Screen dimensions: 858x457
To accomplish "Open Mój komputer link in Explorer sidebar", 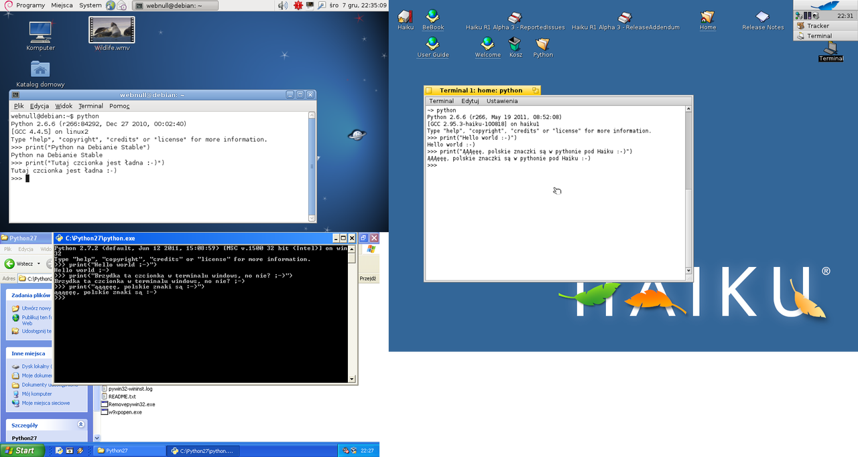I will coord(32,394).
